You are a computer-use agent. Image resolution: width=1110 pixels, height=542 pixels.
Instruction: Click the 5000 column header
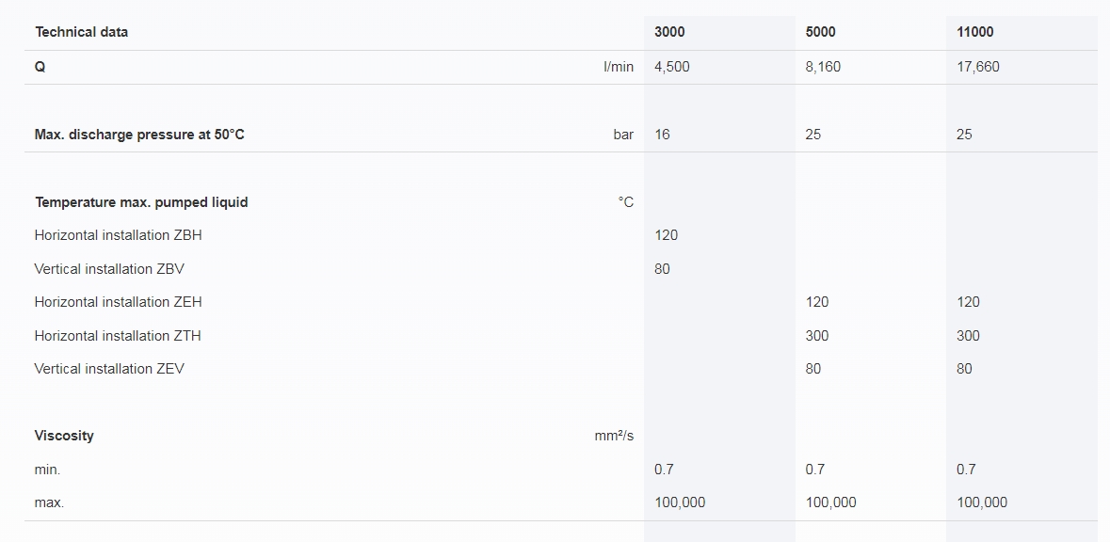[x=820, y=32]
